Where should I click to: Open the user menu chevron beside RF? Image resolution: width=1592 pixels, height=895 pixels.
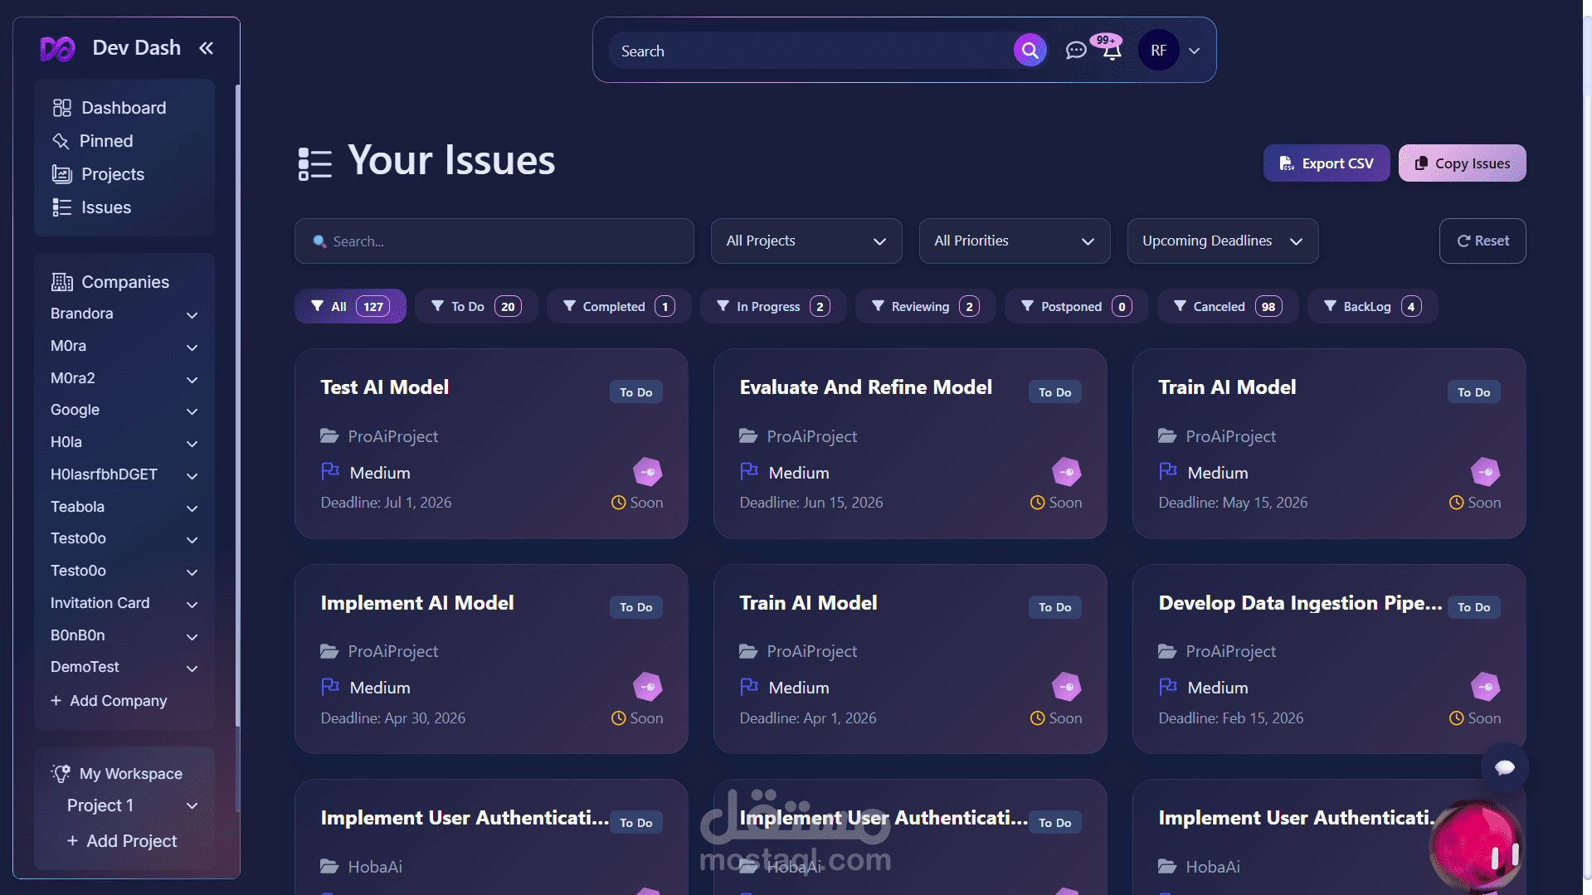[x=1194, y=51]
